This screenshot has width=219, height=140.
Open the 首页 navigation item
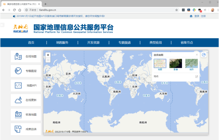pos(31,43)
